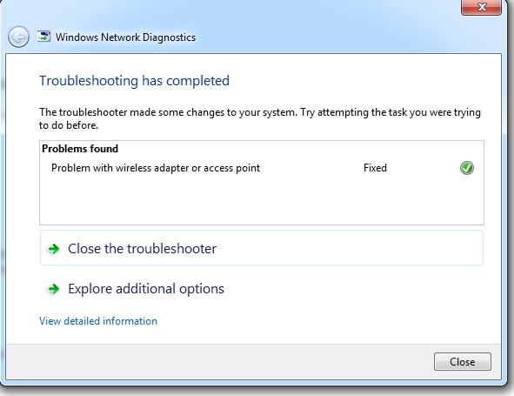
Task: Click the Close button at bottom right
Action: [462, 361]
